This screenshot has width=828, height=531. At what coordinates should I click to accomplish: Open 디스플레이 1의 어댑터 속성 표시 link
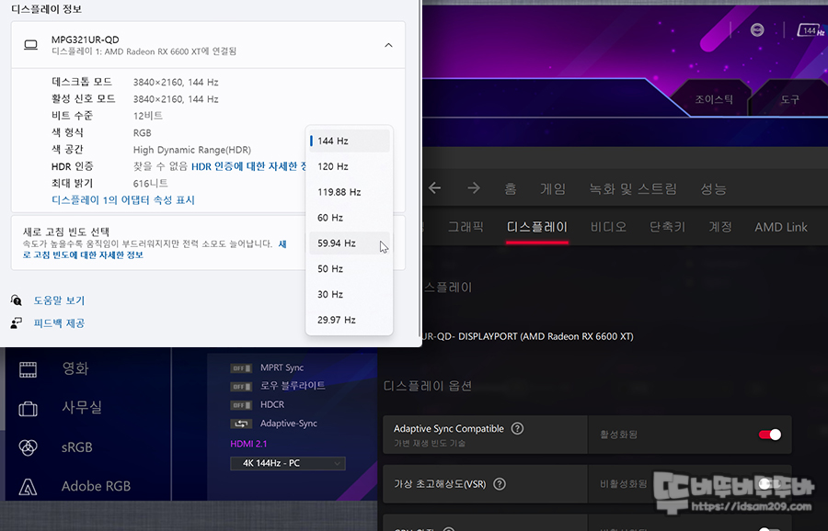tap(123, 200)
